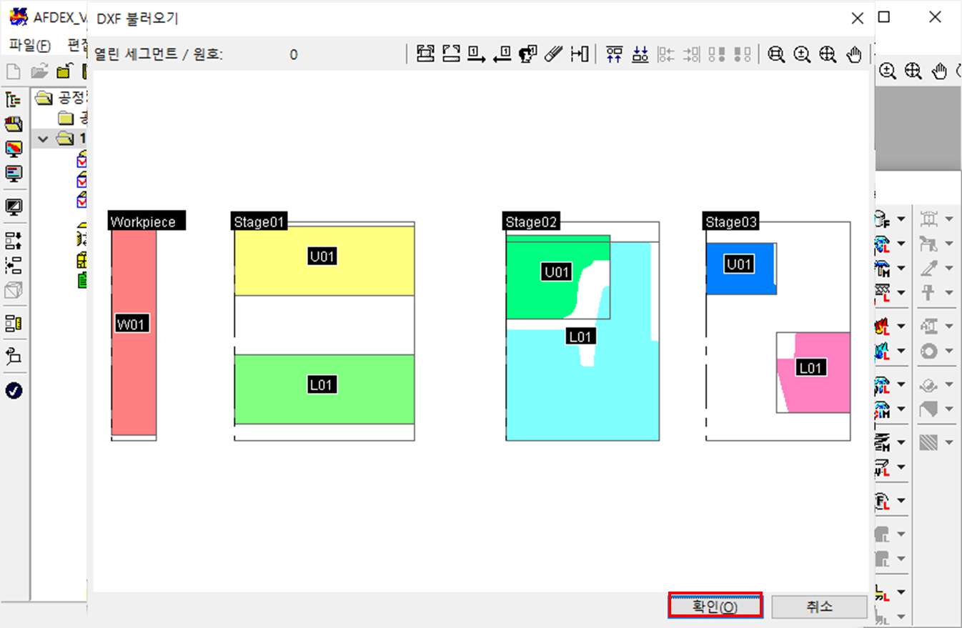Click the round checkmark icon in left sidebar
This screenshot has height=628, width=962.
coord(14,390)
